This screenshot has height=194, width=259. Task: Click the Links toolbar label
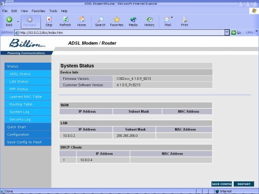coord(249,32)
